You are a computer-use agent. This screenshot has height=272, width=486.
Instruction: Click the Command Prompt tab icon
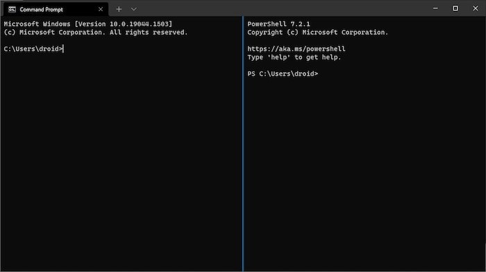[x=12, y=10]
